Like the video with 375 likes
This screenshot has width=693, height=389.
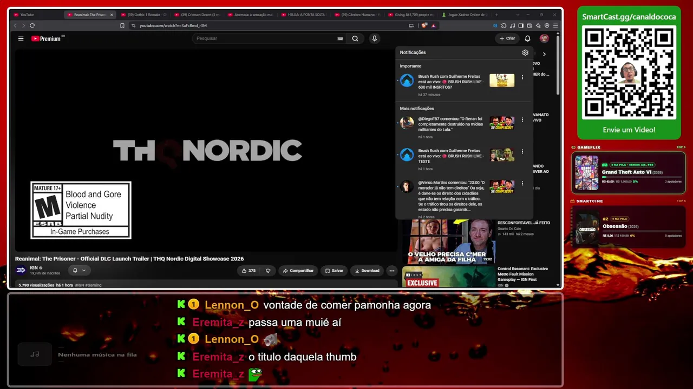tap(249, 271)
